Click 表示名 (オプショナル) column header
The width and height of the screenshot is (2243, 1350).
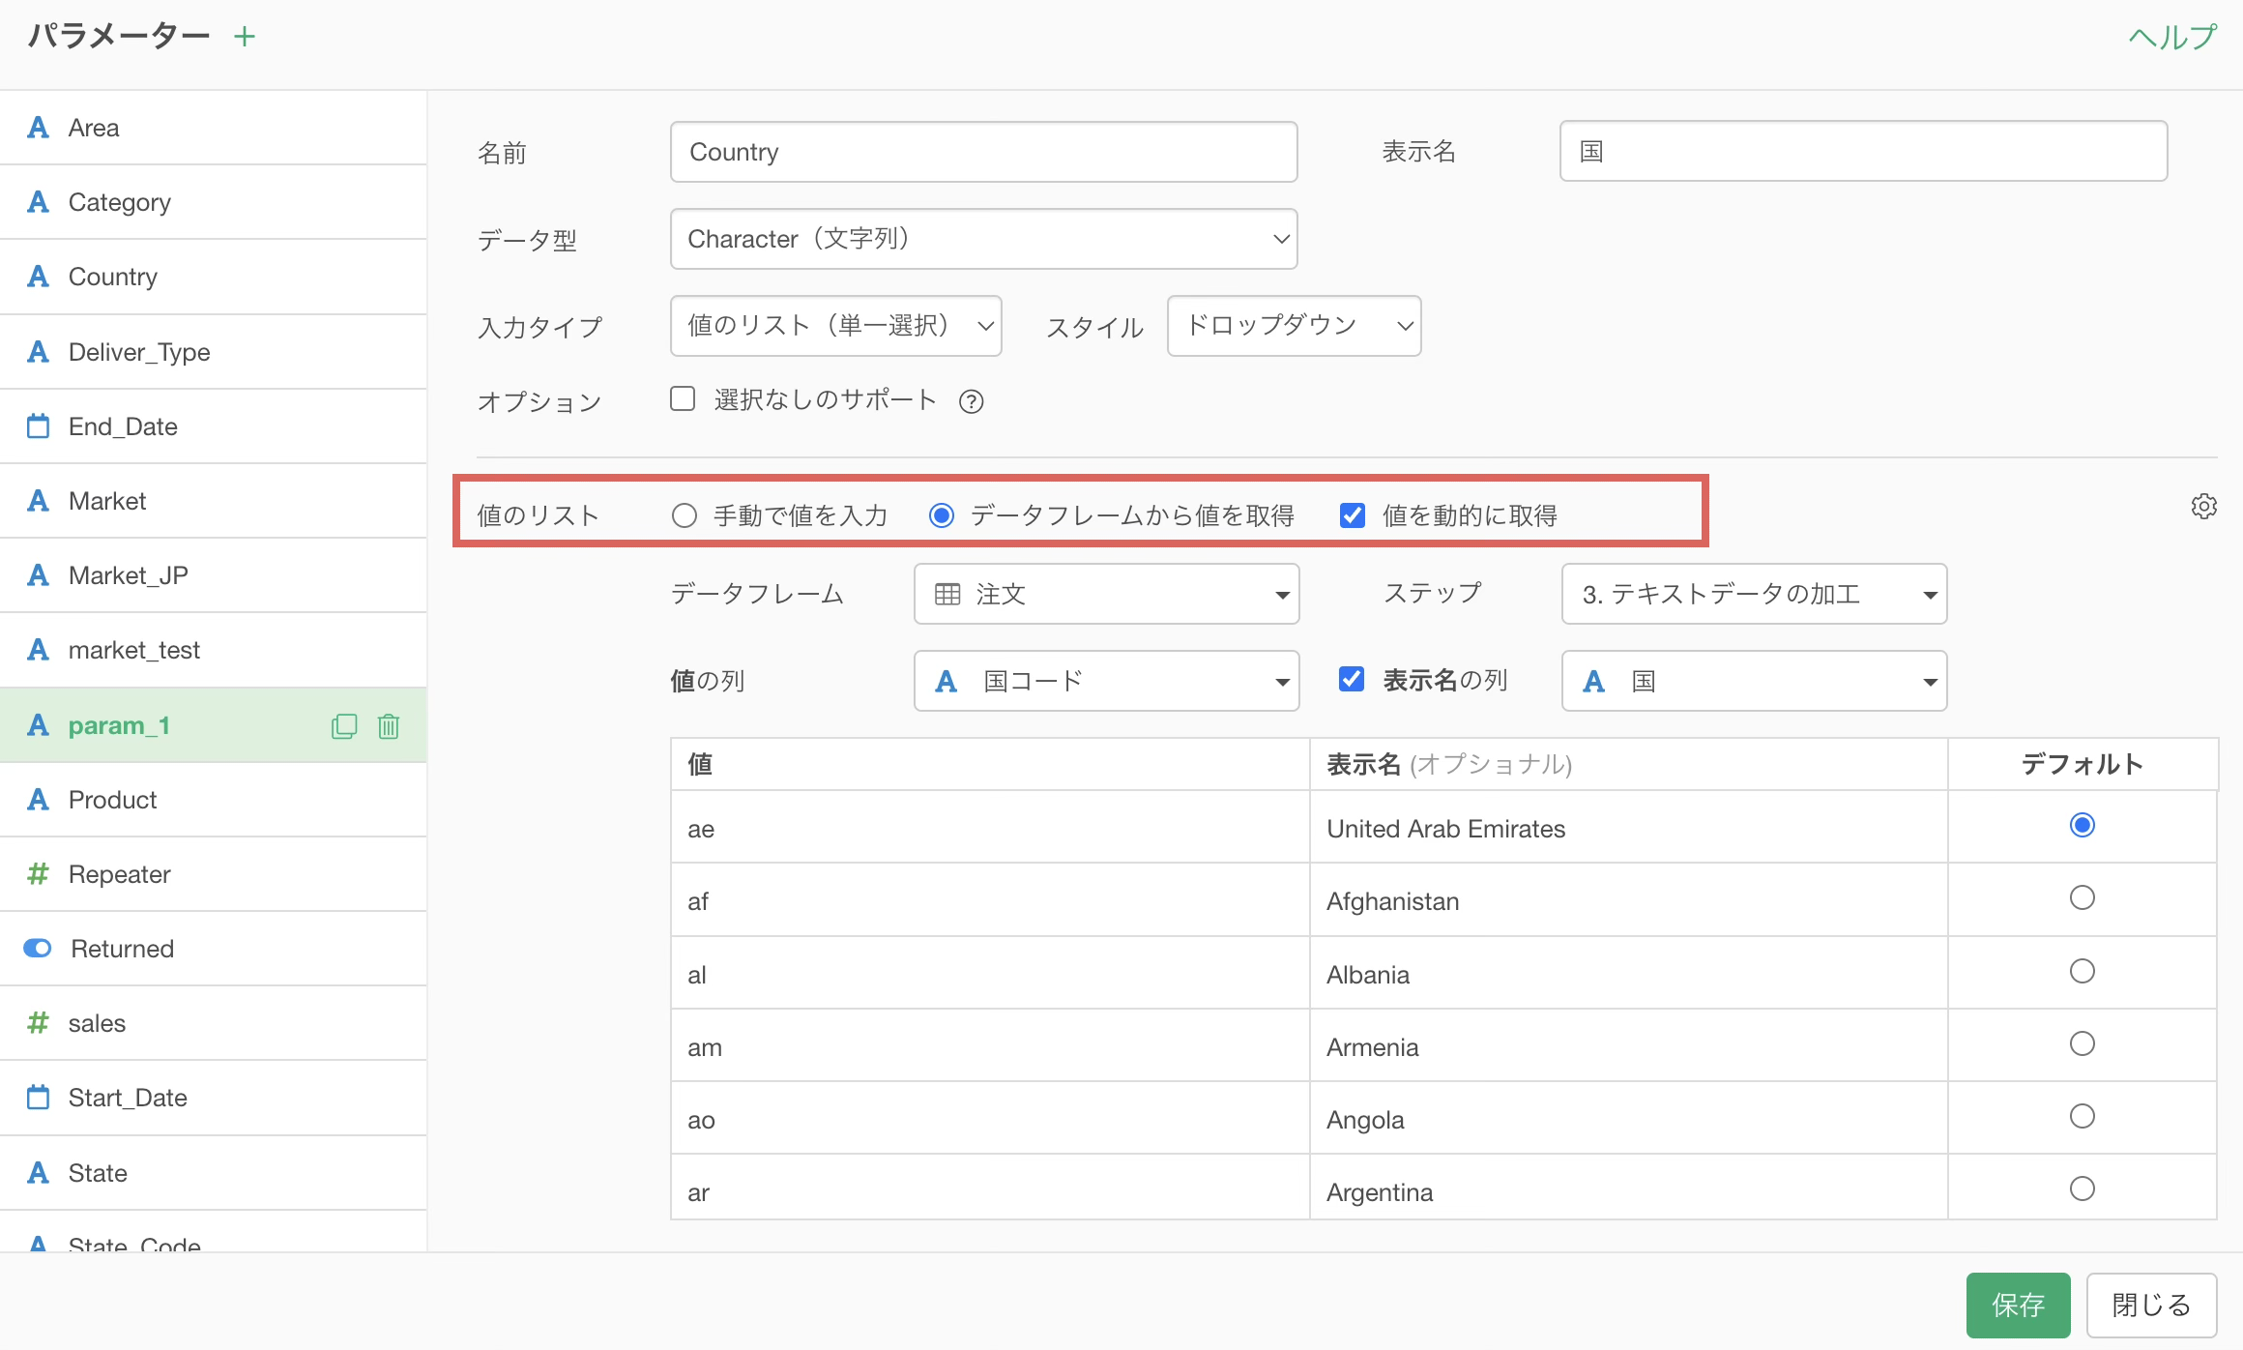coord(1629,764)
